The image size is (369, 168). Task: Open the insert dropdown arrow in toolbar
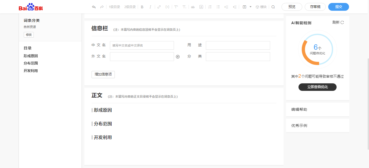tap(250, 7)
